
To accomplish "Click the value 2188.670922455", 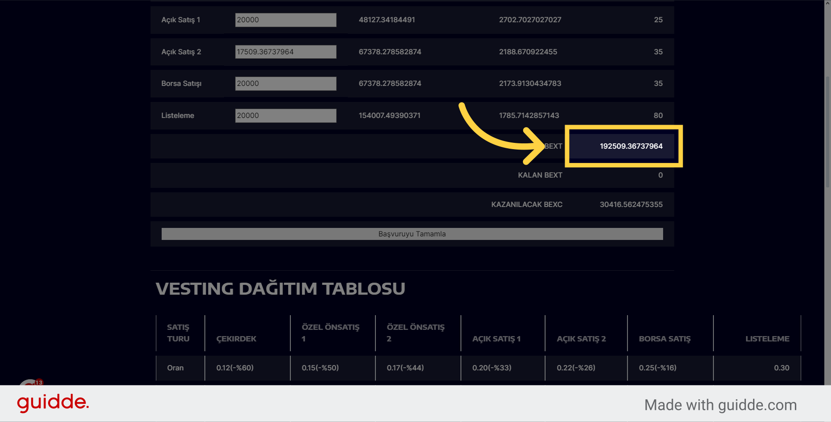I will (528, 52).
